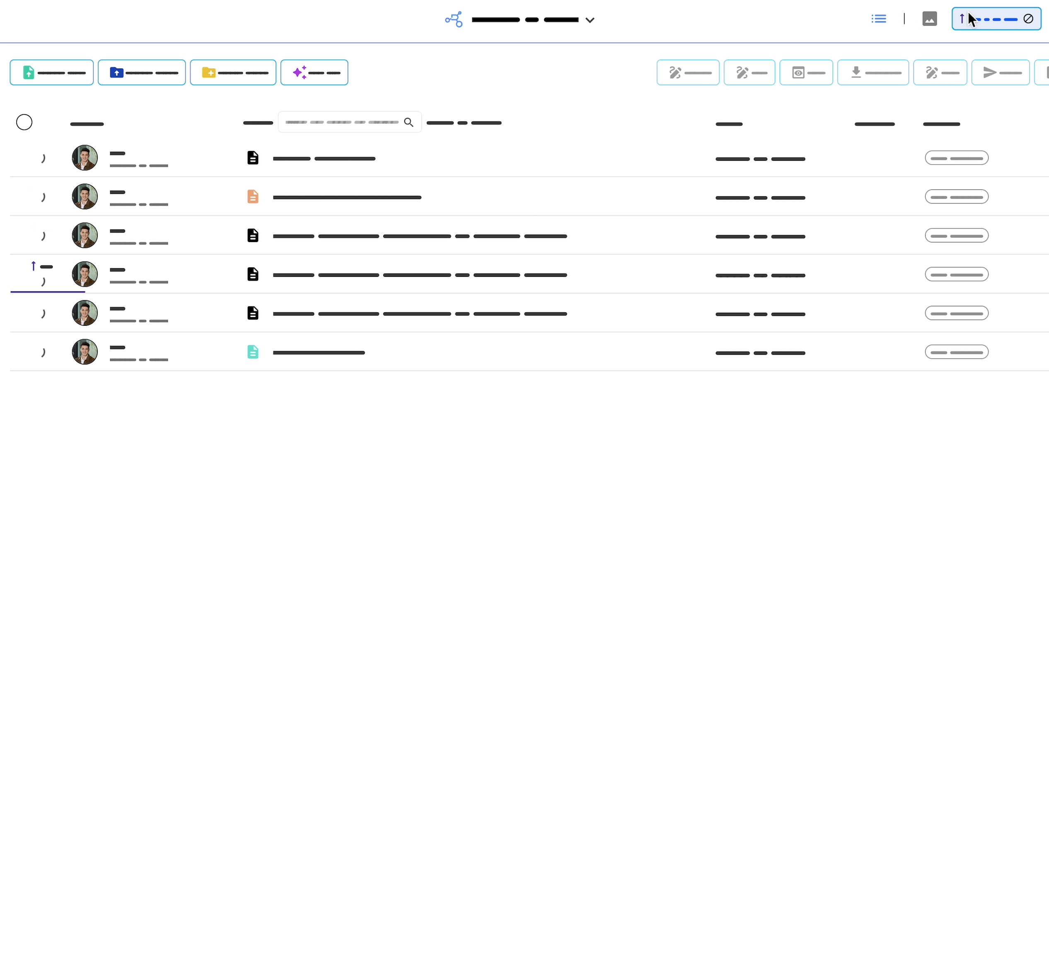Viewport: 1049px width, 955px height.
Task: Click the orange document entry in the second row
Action: (253, 196)
